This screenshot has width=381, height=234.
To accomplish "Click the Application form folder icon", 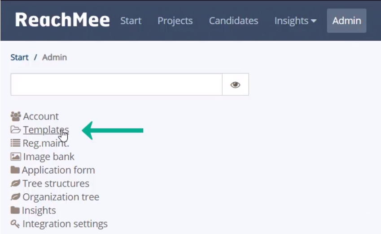I will pyautogui.click(x=15, y=170).
